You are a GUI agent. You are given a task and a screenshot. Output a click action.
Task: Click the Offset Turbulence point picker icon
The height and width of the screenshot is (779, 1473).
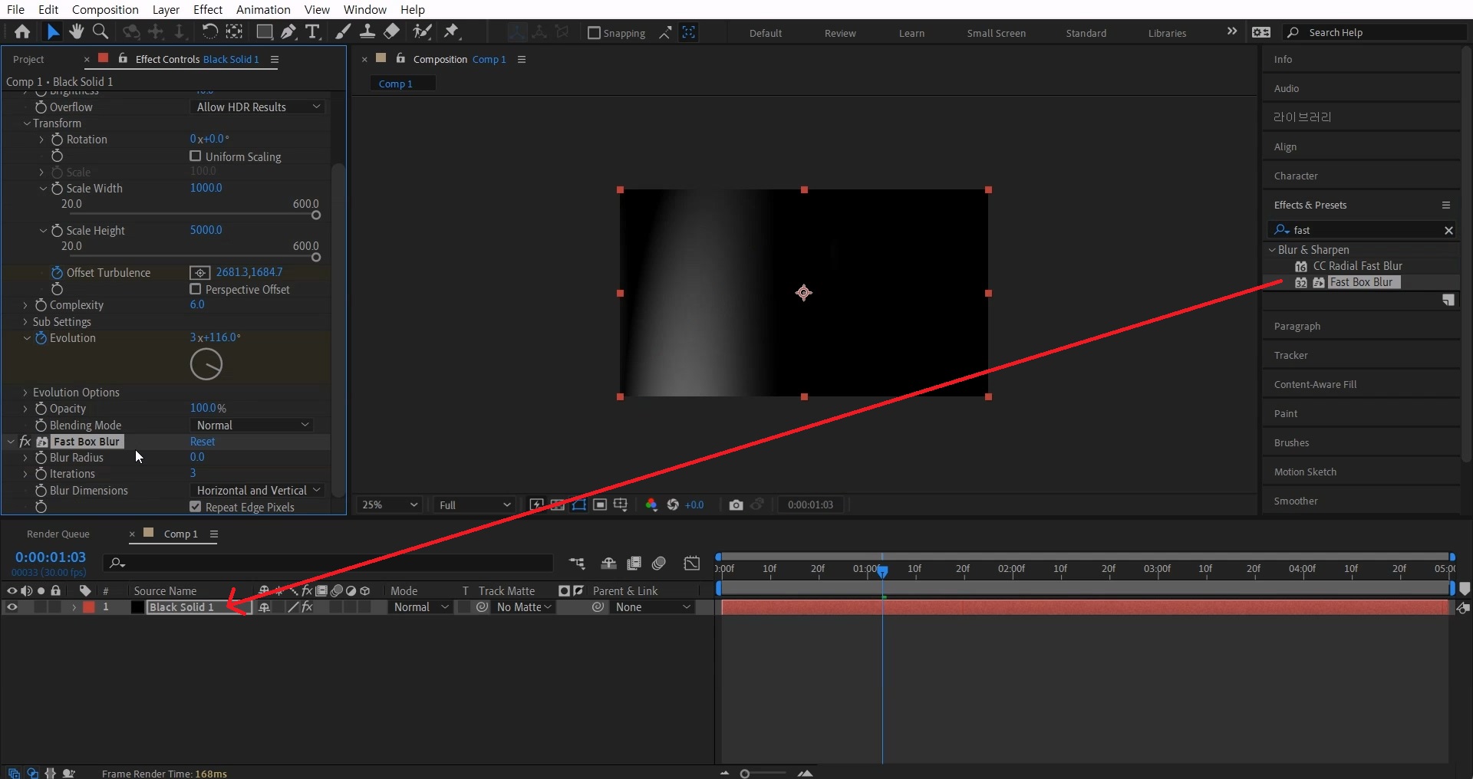[x=199, y=273]
